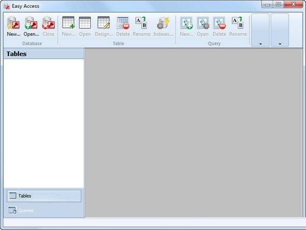This screenshot has width=306, height=230.
Task: Maximize the Easy Access window
Action: 278,4
